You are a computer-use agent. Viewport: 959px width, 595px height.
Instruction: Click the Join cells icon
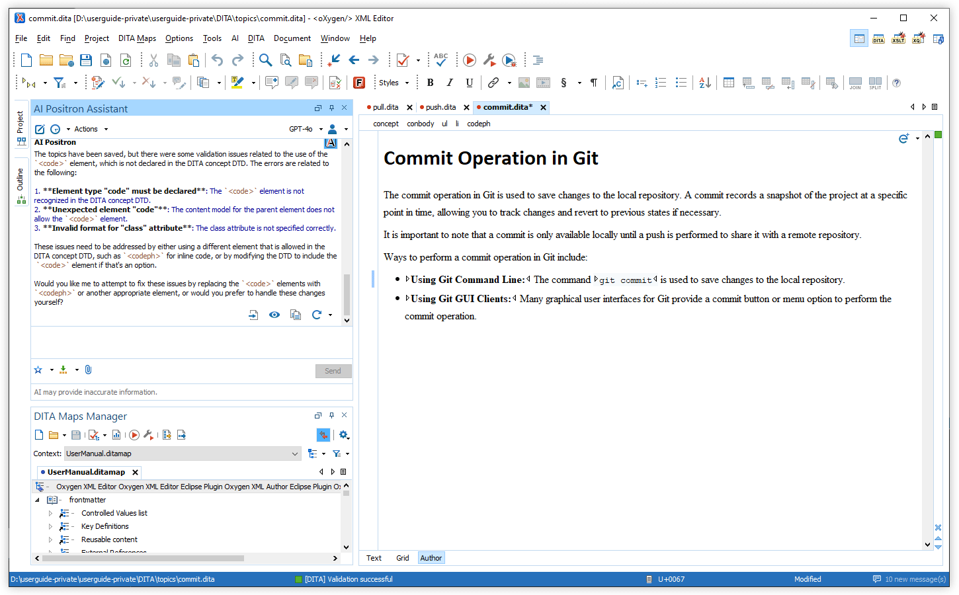click(855, 83)
